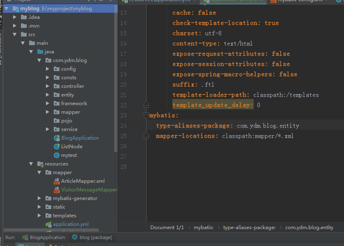The image size is (344, 246).
Task: Open ListNode class in tree
Action: point(72,147)
